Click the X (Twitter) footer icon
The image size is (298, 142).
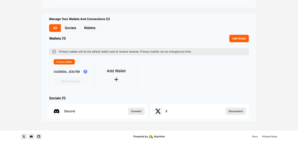tap(24, 136)
